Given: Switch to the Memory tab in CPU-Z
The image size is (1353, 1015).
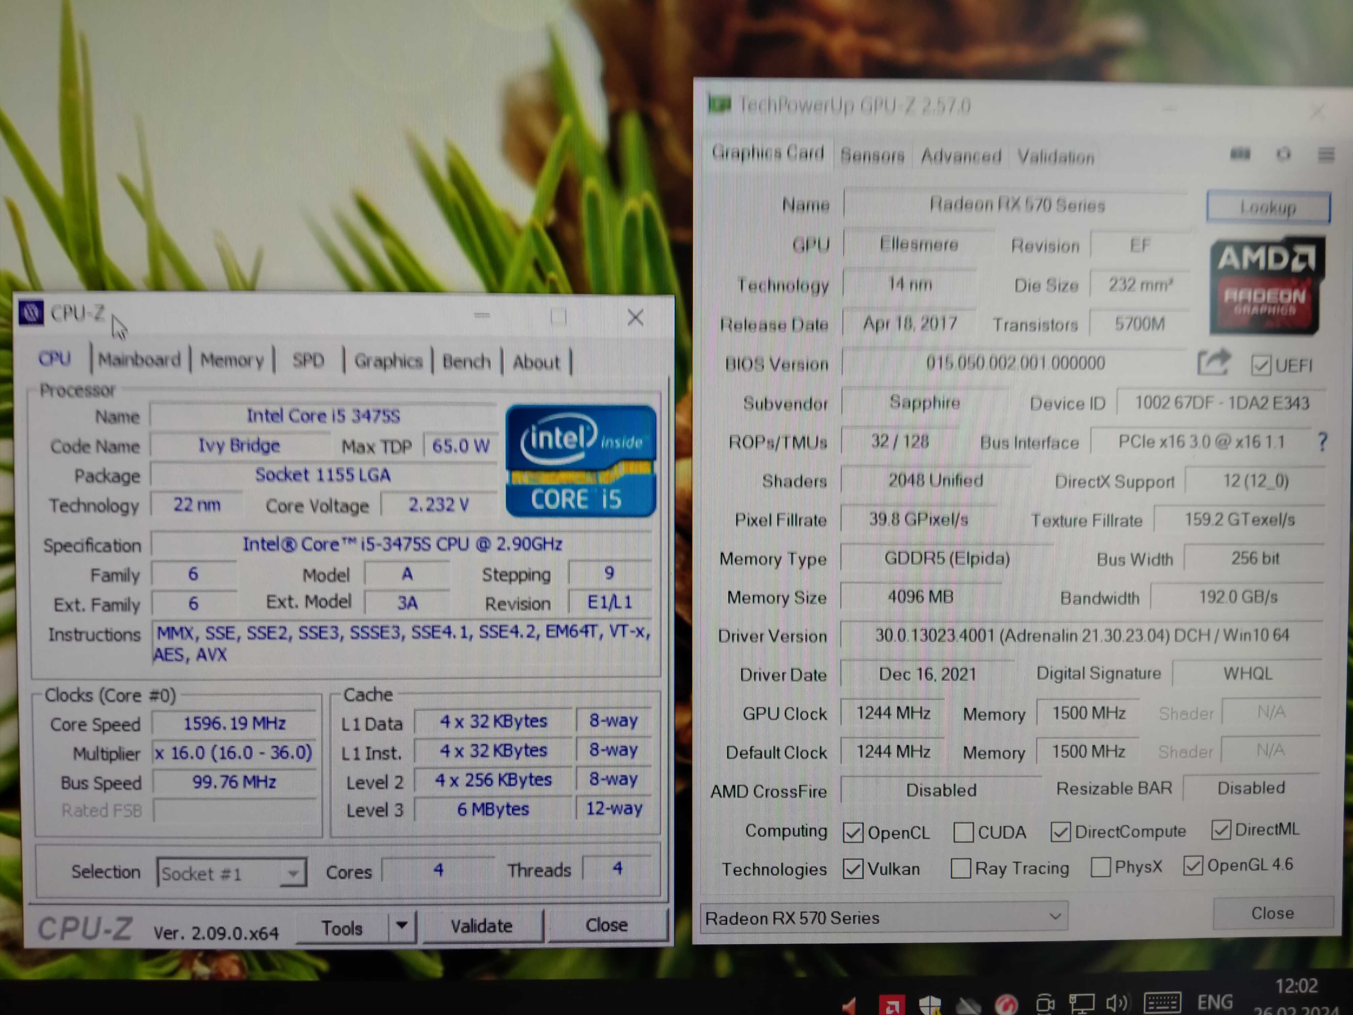Looking at the screenshot, I should (x=232, y=360).
